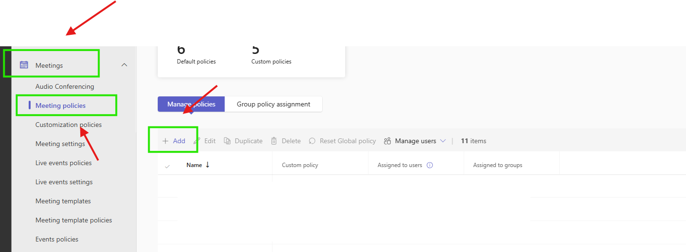The width and height of the screenshot is (686, 252).
Task: Click the Default policies count label
Action: click(196, 62)
